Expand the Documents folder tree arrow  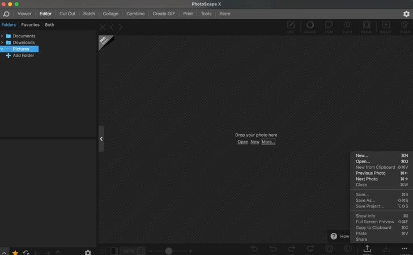click(2, 36)
